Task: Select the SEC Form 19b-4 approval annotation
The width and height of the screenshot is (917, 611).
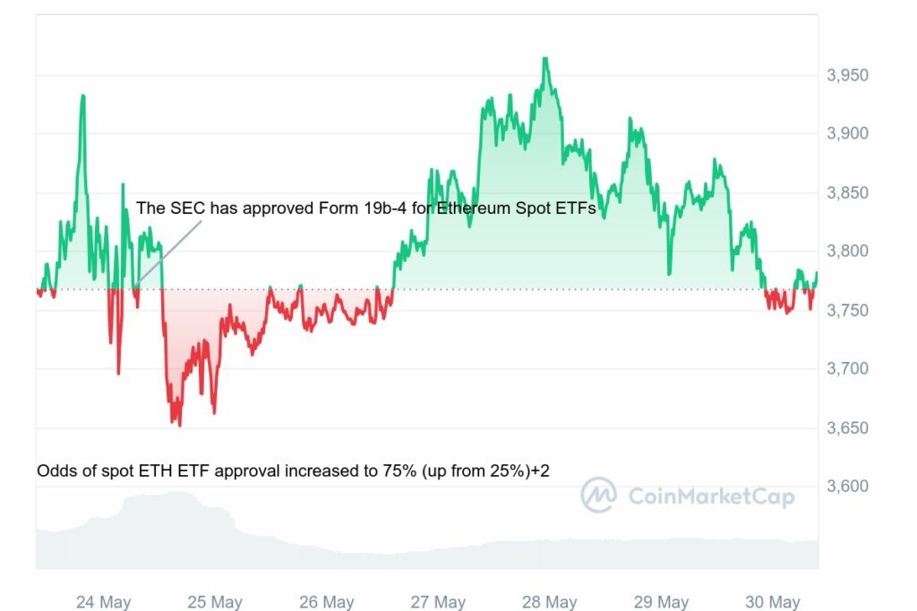Action: [365, 209]
